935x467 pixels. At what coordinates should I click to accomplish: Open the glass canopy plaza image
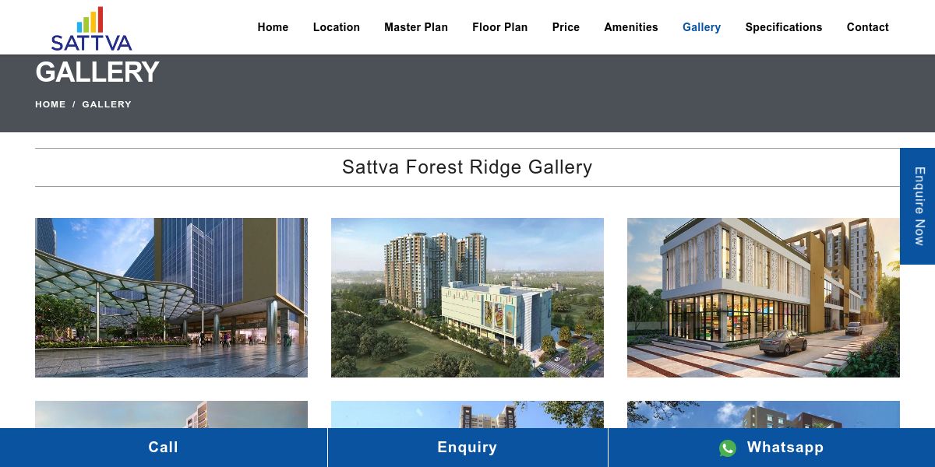pos(171,297)
